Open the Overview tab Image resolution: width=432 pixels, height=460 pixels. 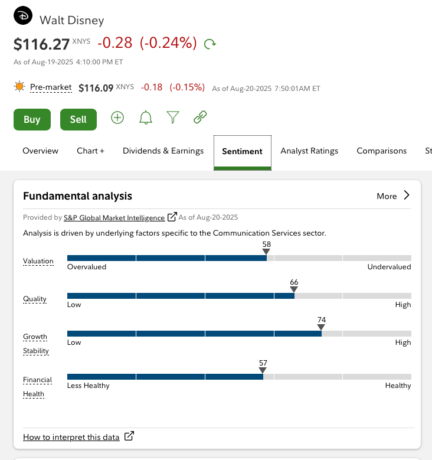pyautogui.click(x=40, y=151)
